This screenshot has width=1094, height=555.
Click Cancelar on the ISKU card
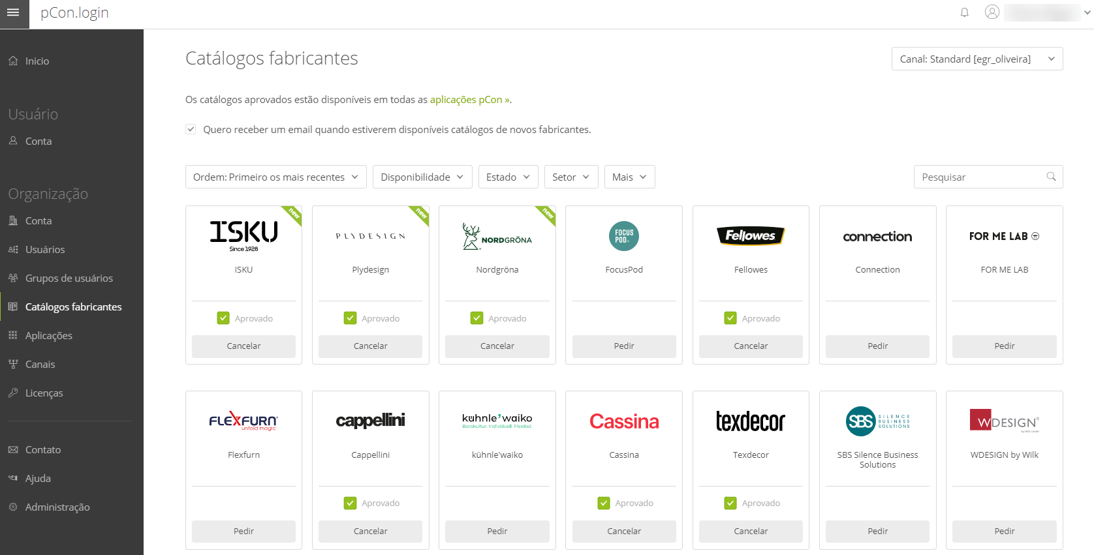[243, 346]
